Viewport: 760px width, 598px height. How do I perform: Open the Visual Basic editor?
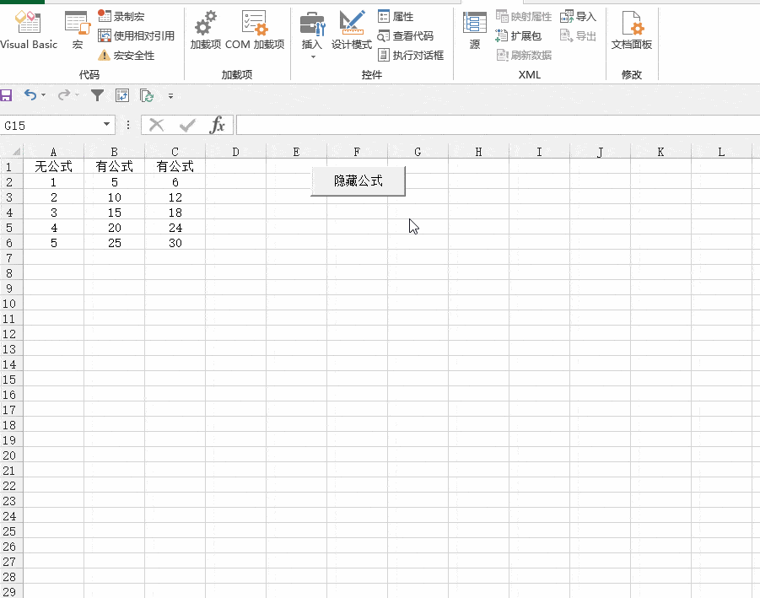coord(28,30)
